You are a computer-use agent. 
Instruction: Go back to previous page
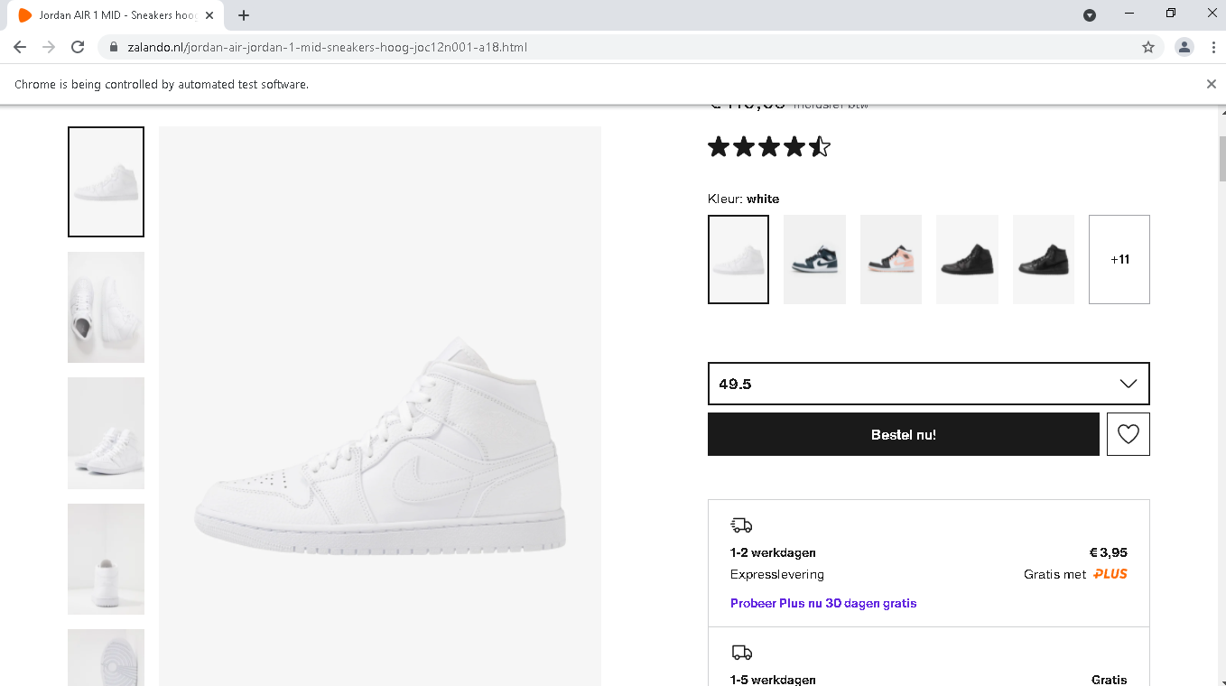pos(20,47)
